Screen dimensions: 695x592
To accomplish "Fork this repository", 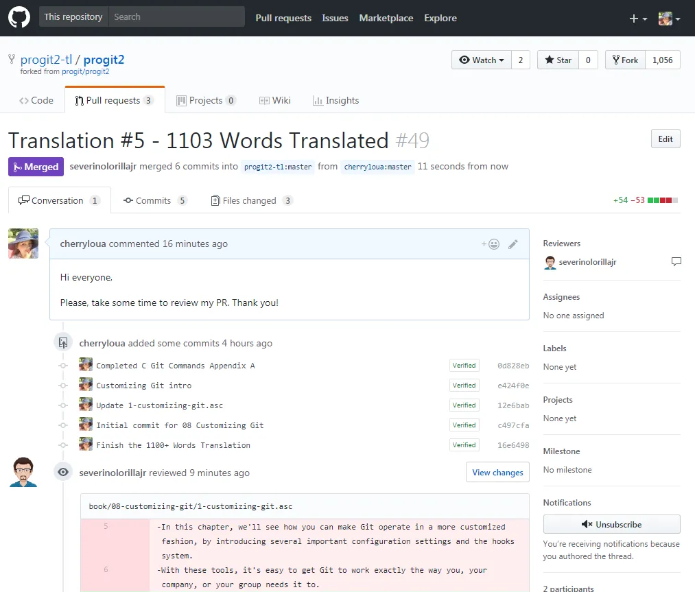I will click(625, 60).
